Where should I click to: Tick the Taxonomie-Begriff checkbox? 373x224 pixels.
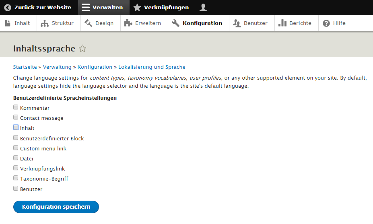16,178
